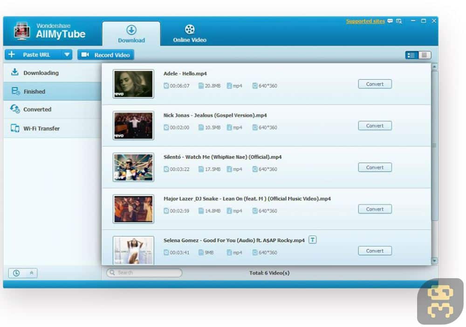
Task: Convert the Nick Jonas - Jealous video
Action: click(375, 126)
